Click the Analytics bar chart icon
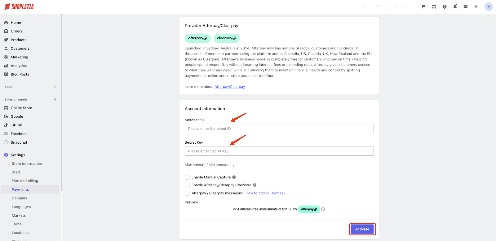 click(x=6, y=66)
